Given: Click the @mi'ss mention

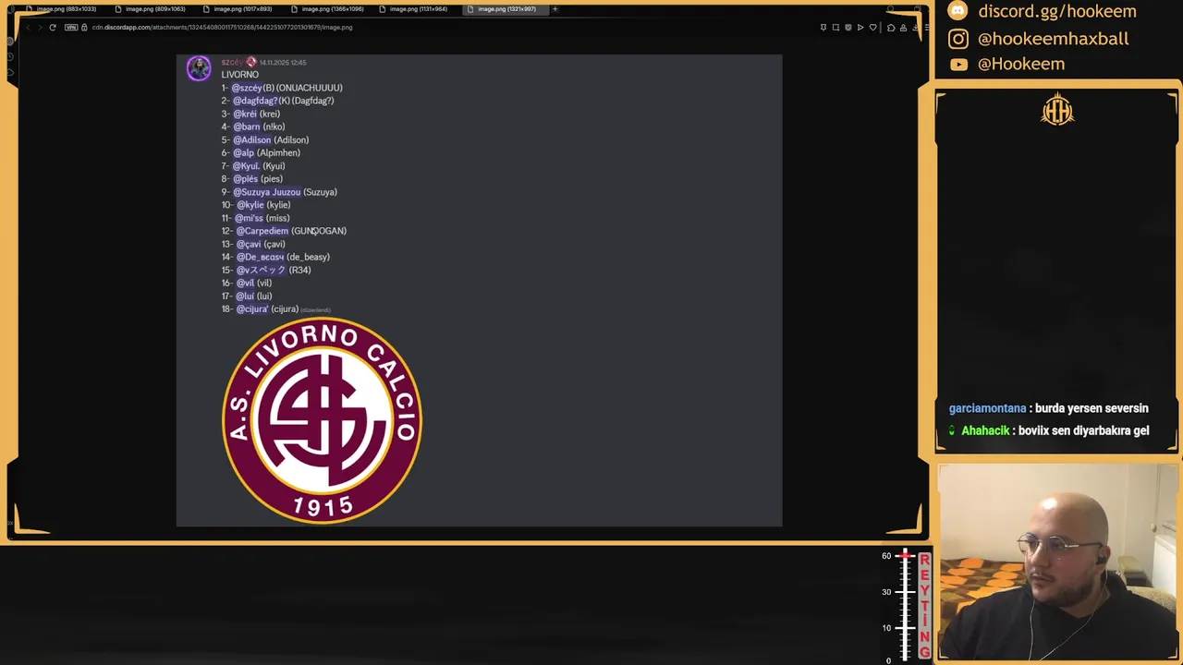Looking at the screenshot, I should (x=250, y=218).
